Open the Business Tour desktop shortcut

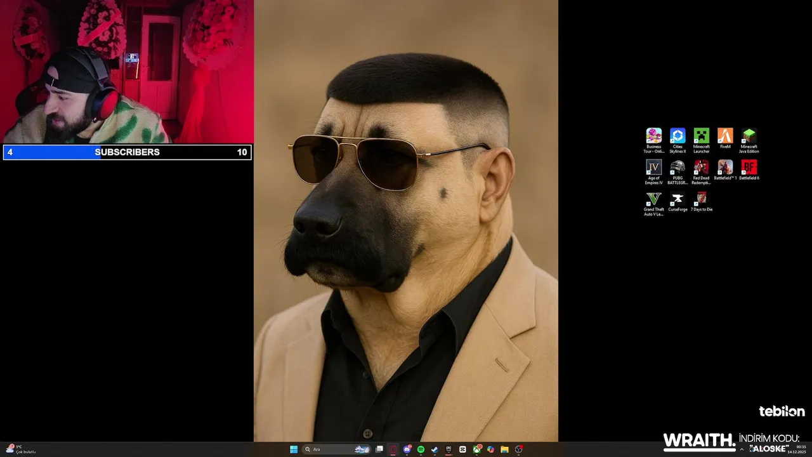pyautogui.click(x=653, y=140)
